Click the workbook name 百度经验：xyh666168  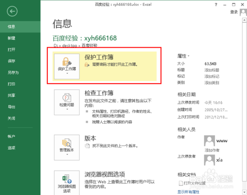pyautogui.click(x=84, y=38)
